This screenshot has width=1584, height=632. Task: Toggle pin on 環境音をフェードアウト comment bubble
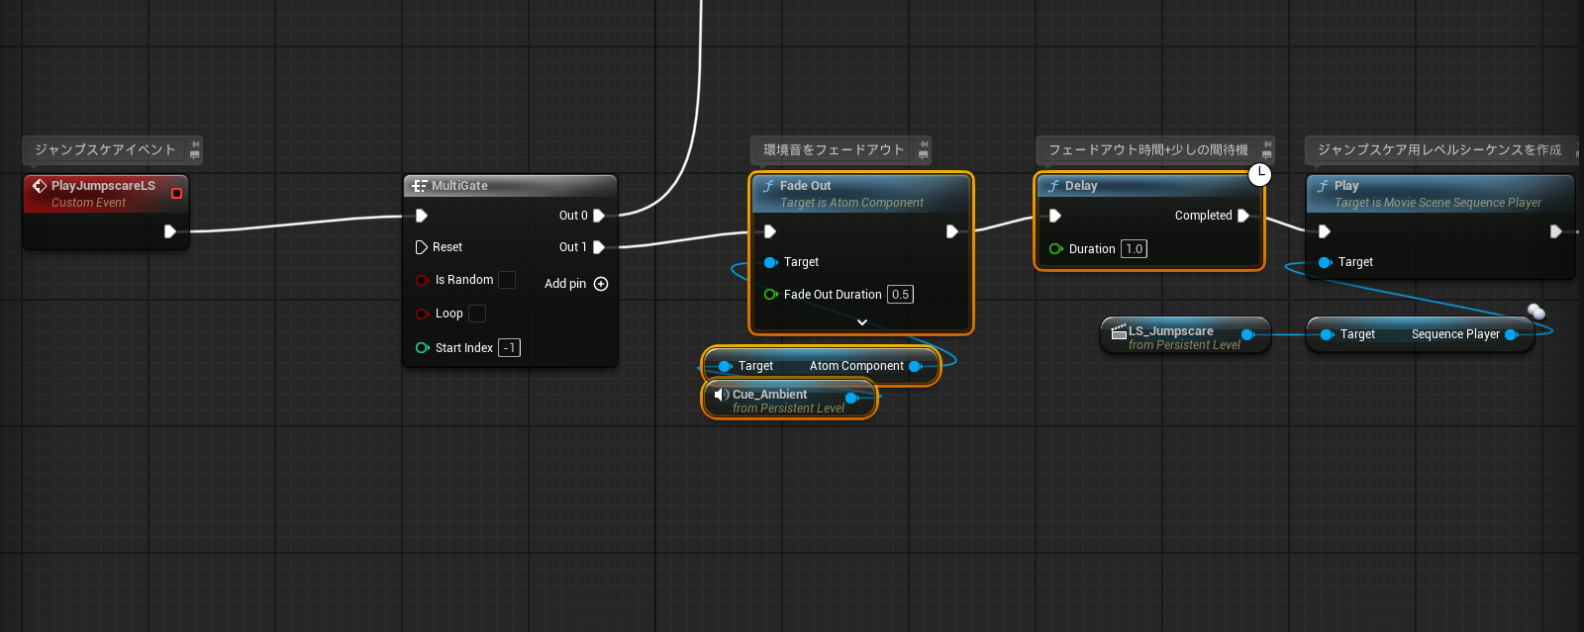coord(924,144)
